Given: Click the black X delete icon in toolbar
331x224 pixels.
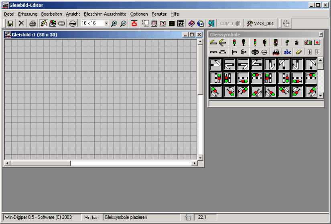Looking at the screenshot, I should click(x=21, y=23).
